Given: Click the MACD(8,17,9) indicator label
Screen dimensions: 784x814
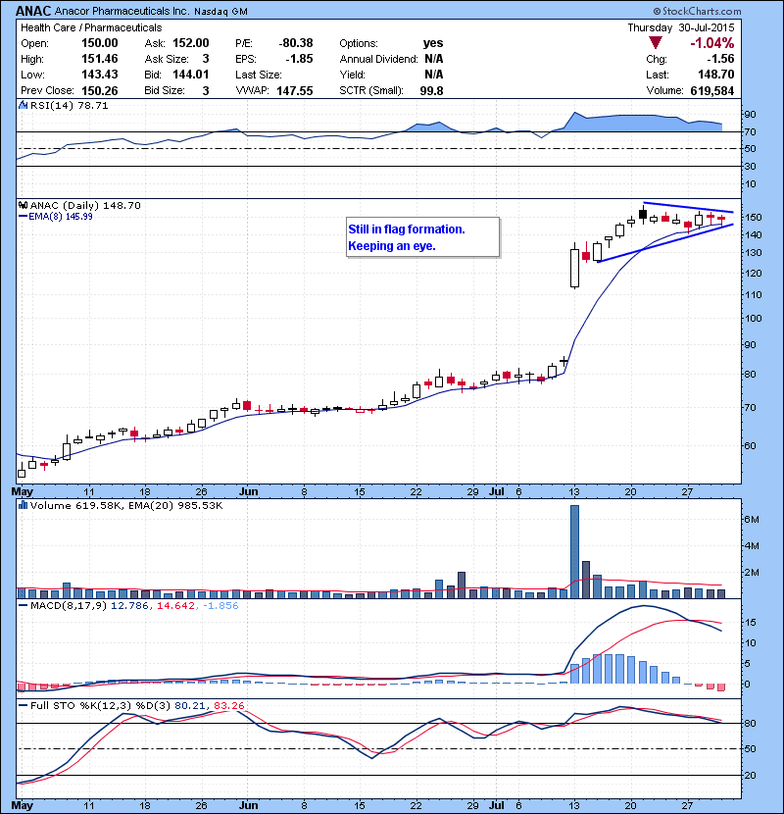Looking at the screenshot, I should [69, 605].
